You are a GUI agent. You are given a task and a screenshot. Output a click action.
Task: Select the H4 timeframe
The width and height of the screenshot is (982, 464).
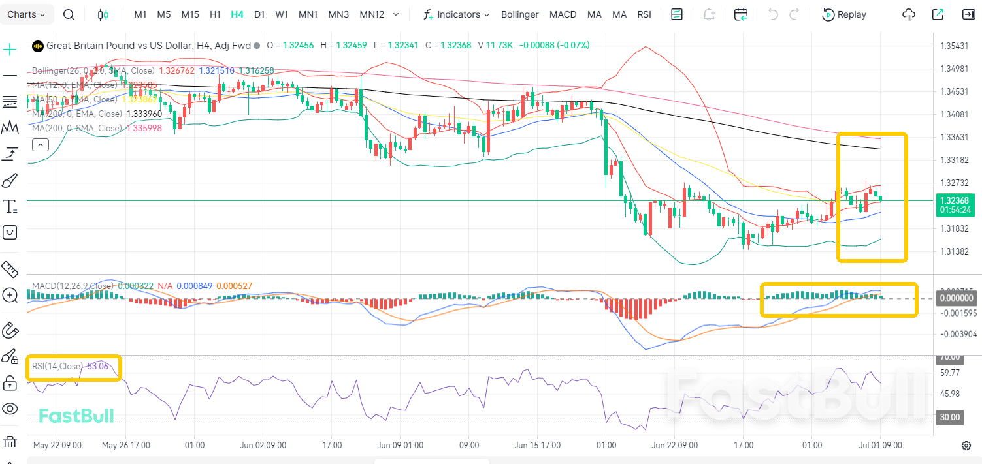[x=237, y=14]
